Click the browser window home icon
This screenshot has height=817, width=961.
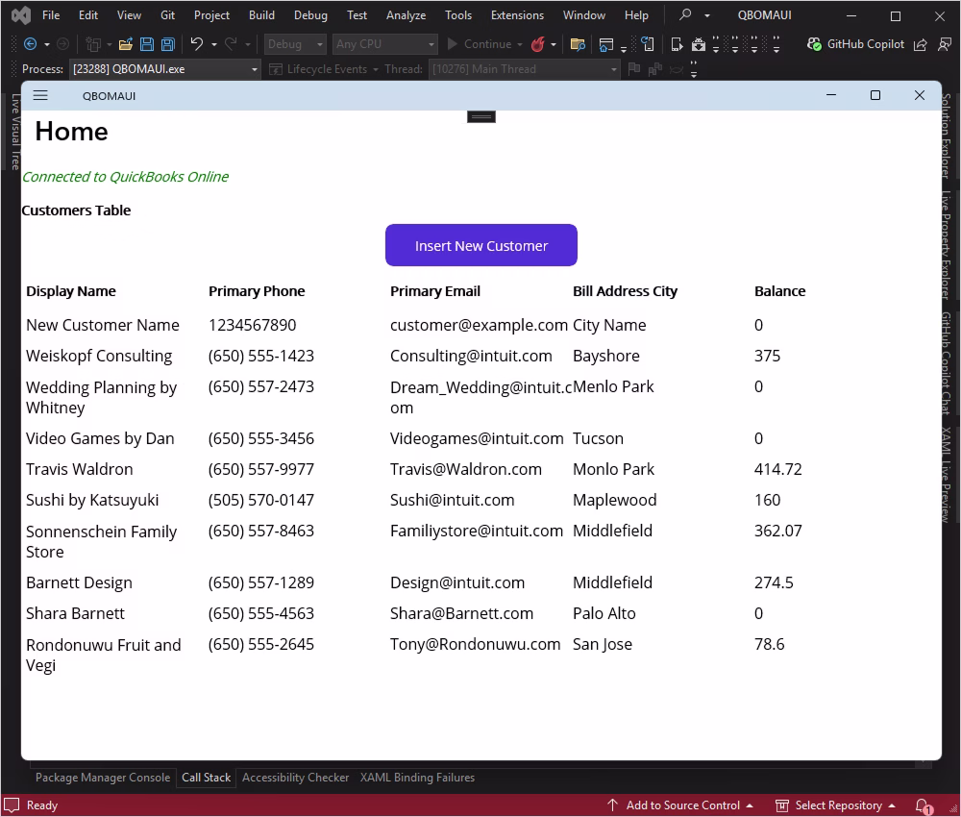click(606, 44)
